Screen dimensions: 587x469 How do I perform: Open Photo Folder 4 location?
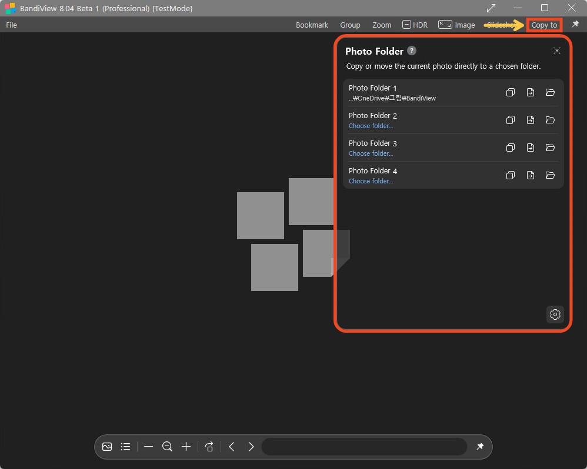(550, 175)
